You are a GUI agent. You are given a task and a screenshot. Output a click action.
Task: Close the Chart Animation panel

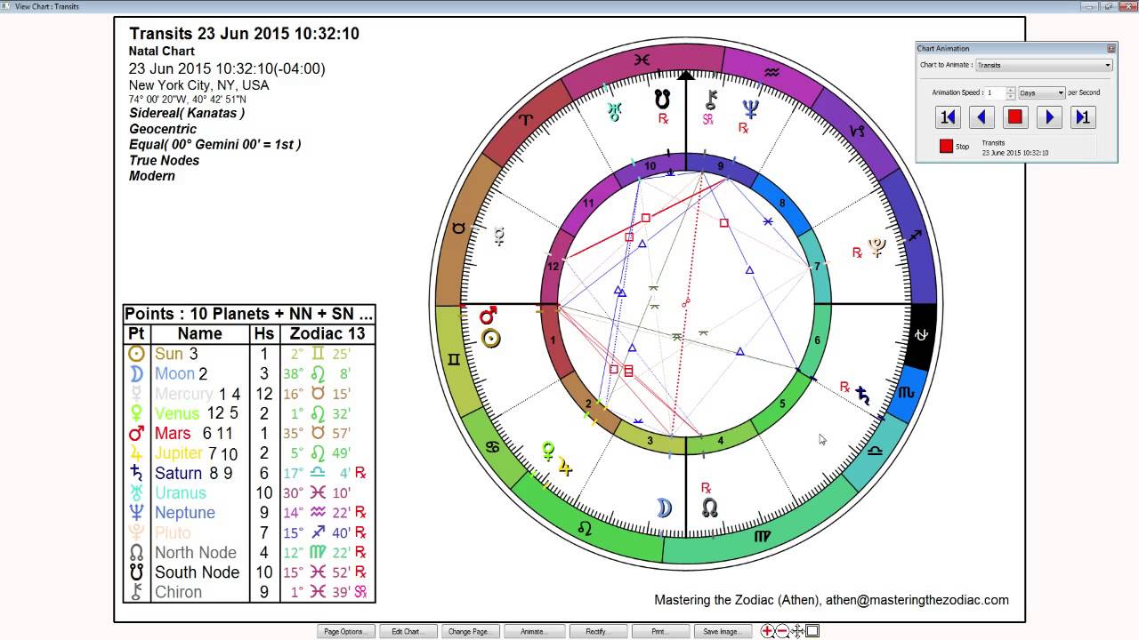1111,48
